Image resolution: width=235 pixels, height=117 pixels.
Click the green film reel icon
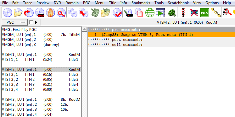click(172, 13)
